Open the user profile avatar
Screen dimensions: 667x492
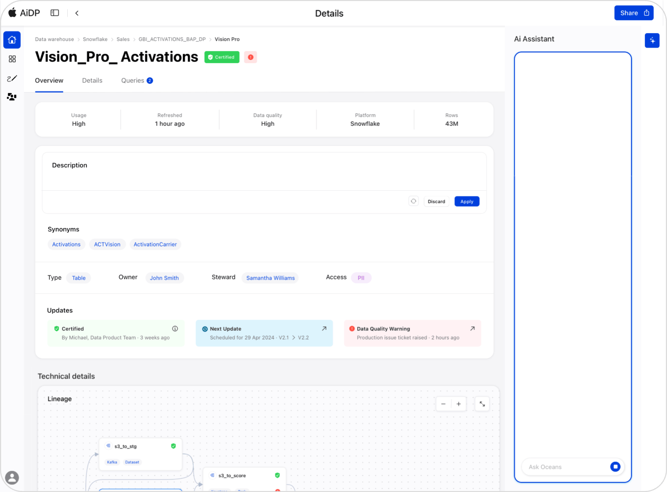click(12, 477)
